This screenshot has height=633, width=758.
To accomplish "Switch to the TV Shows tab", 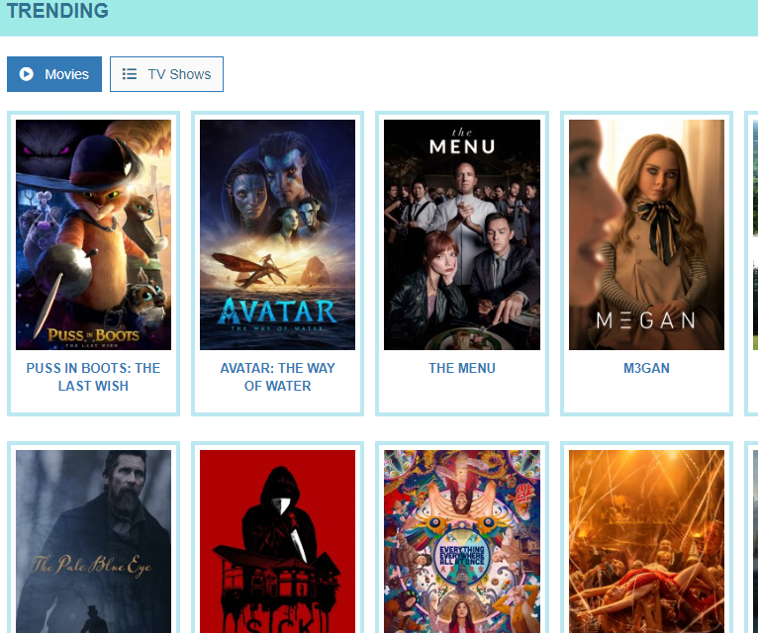I will (x=167, y=74).
